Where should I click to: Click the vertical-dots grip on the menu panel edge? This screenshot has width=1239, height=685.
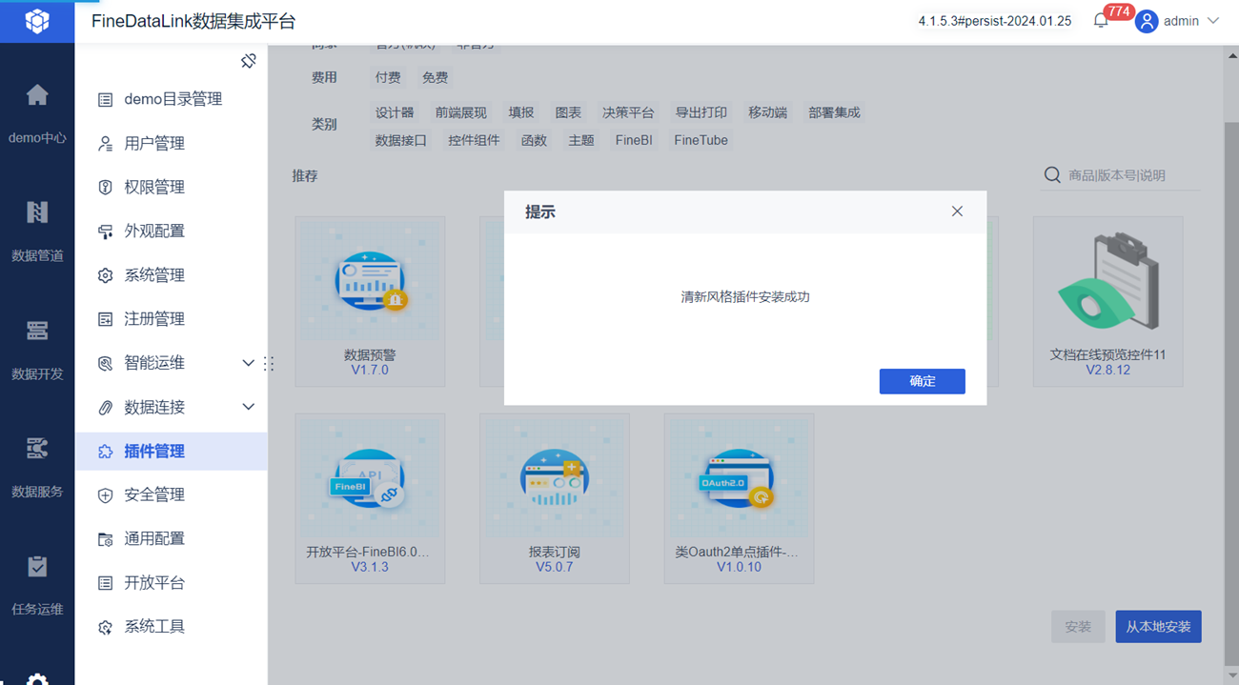(x=269, y=363)
